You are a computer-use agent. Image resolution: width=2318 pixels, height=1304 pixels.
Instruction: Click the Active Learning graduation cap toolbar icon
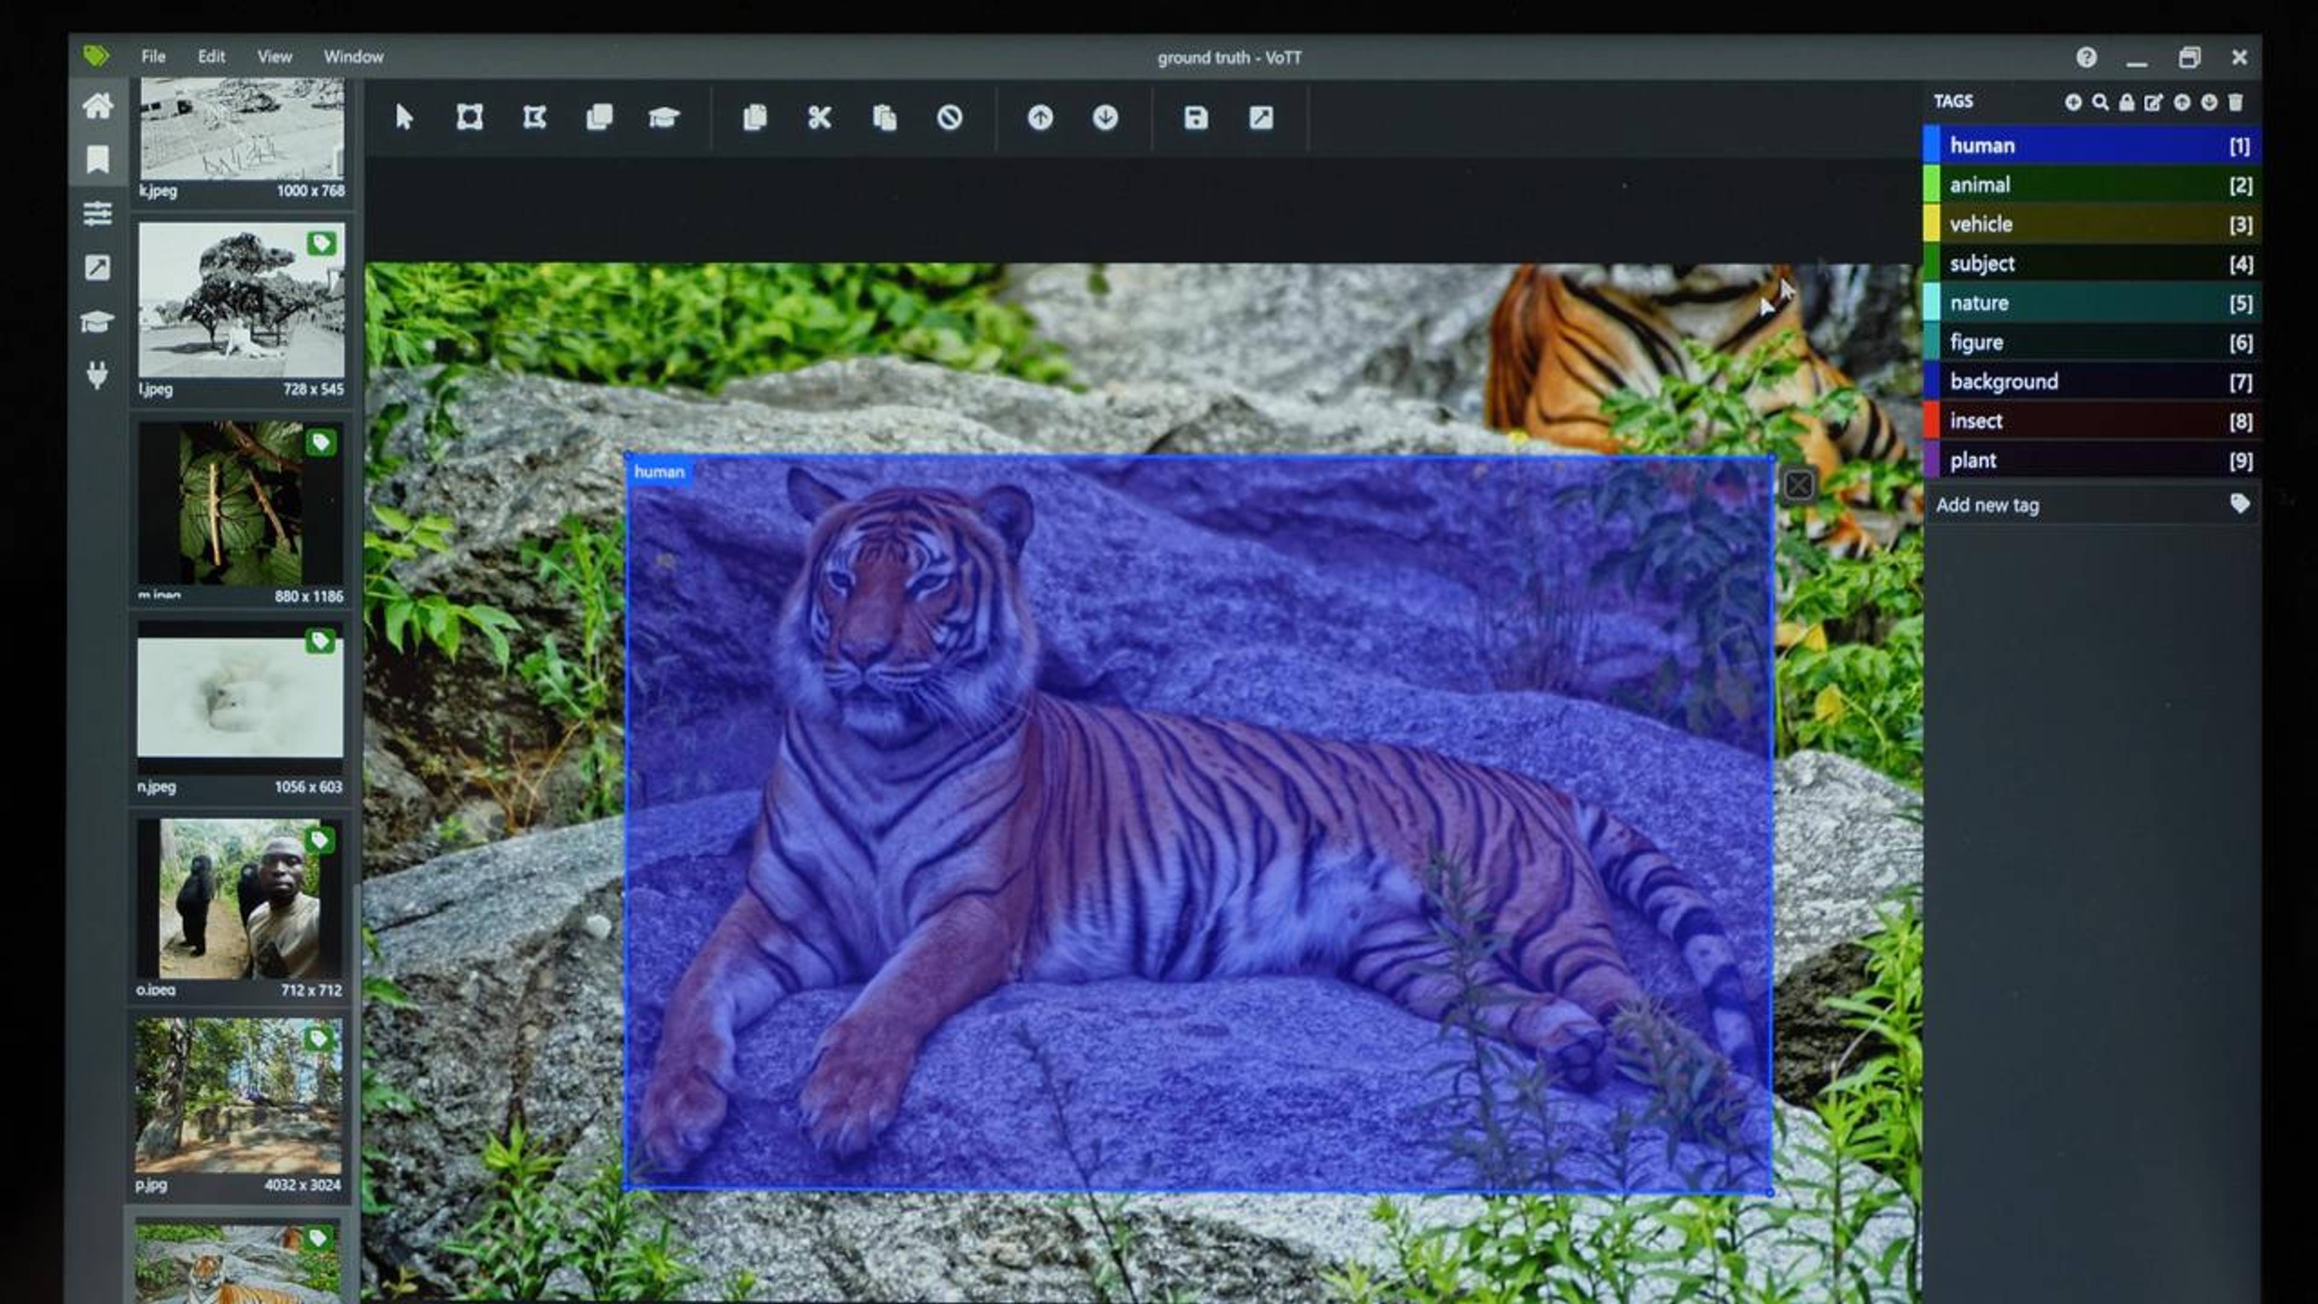click(x=663, y=118)
